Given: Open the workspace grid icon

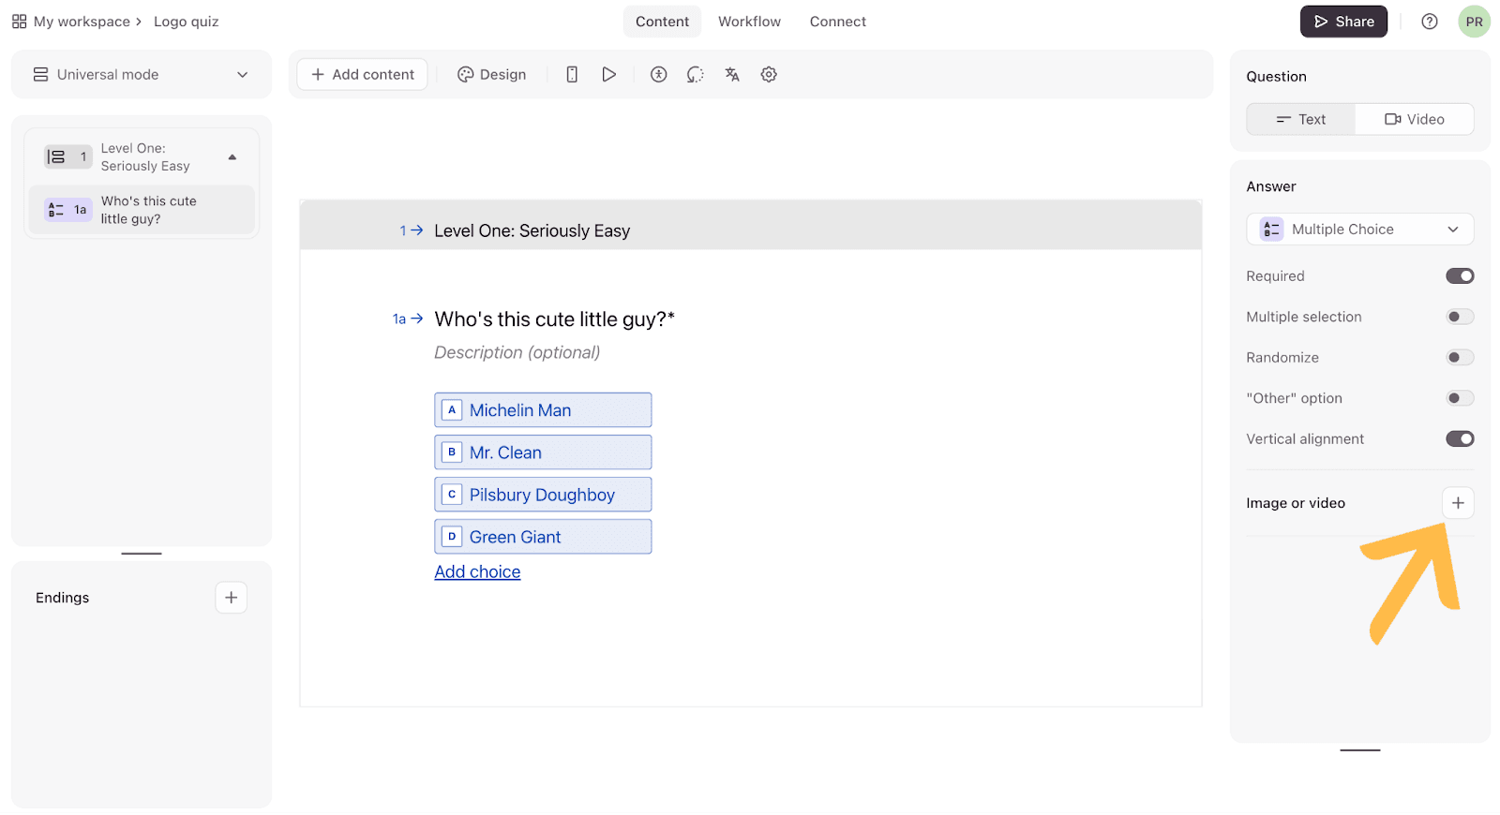Looking at the screenshot, I should click(19, 22).
